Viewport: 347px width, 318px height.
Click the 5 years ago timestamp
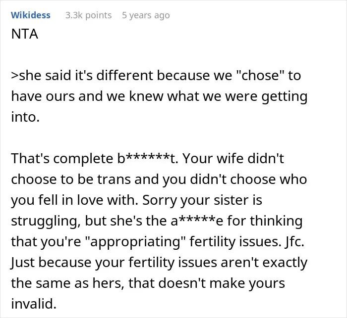pyautogui.click(x=146, y=15)
